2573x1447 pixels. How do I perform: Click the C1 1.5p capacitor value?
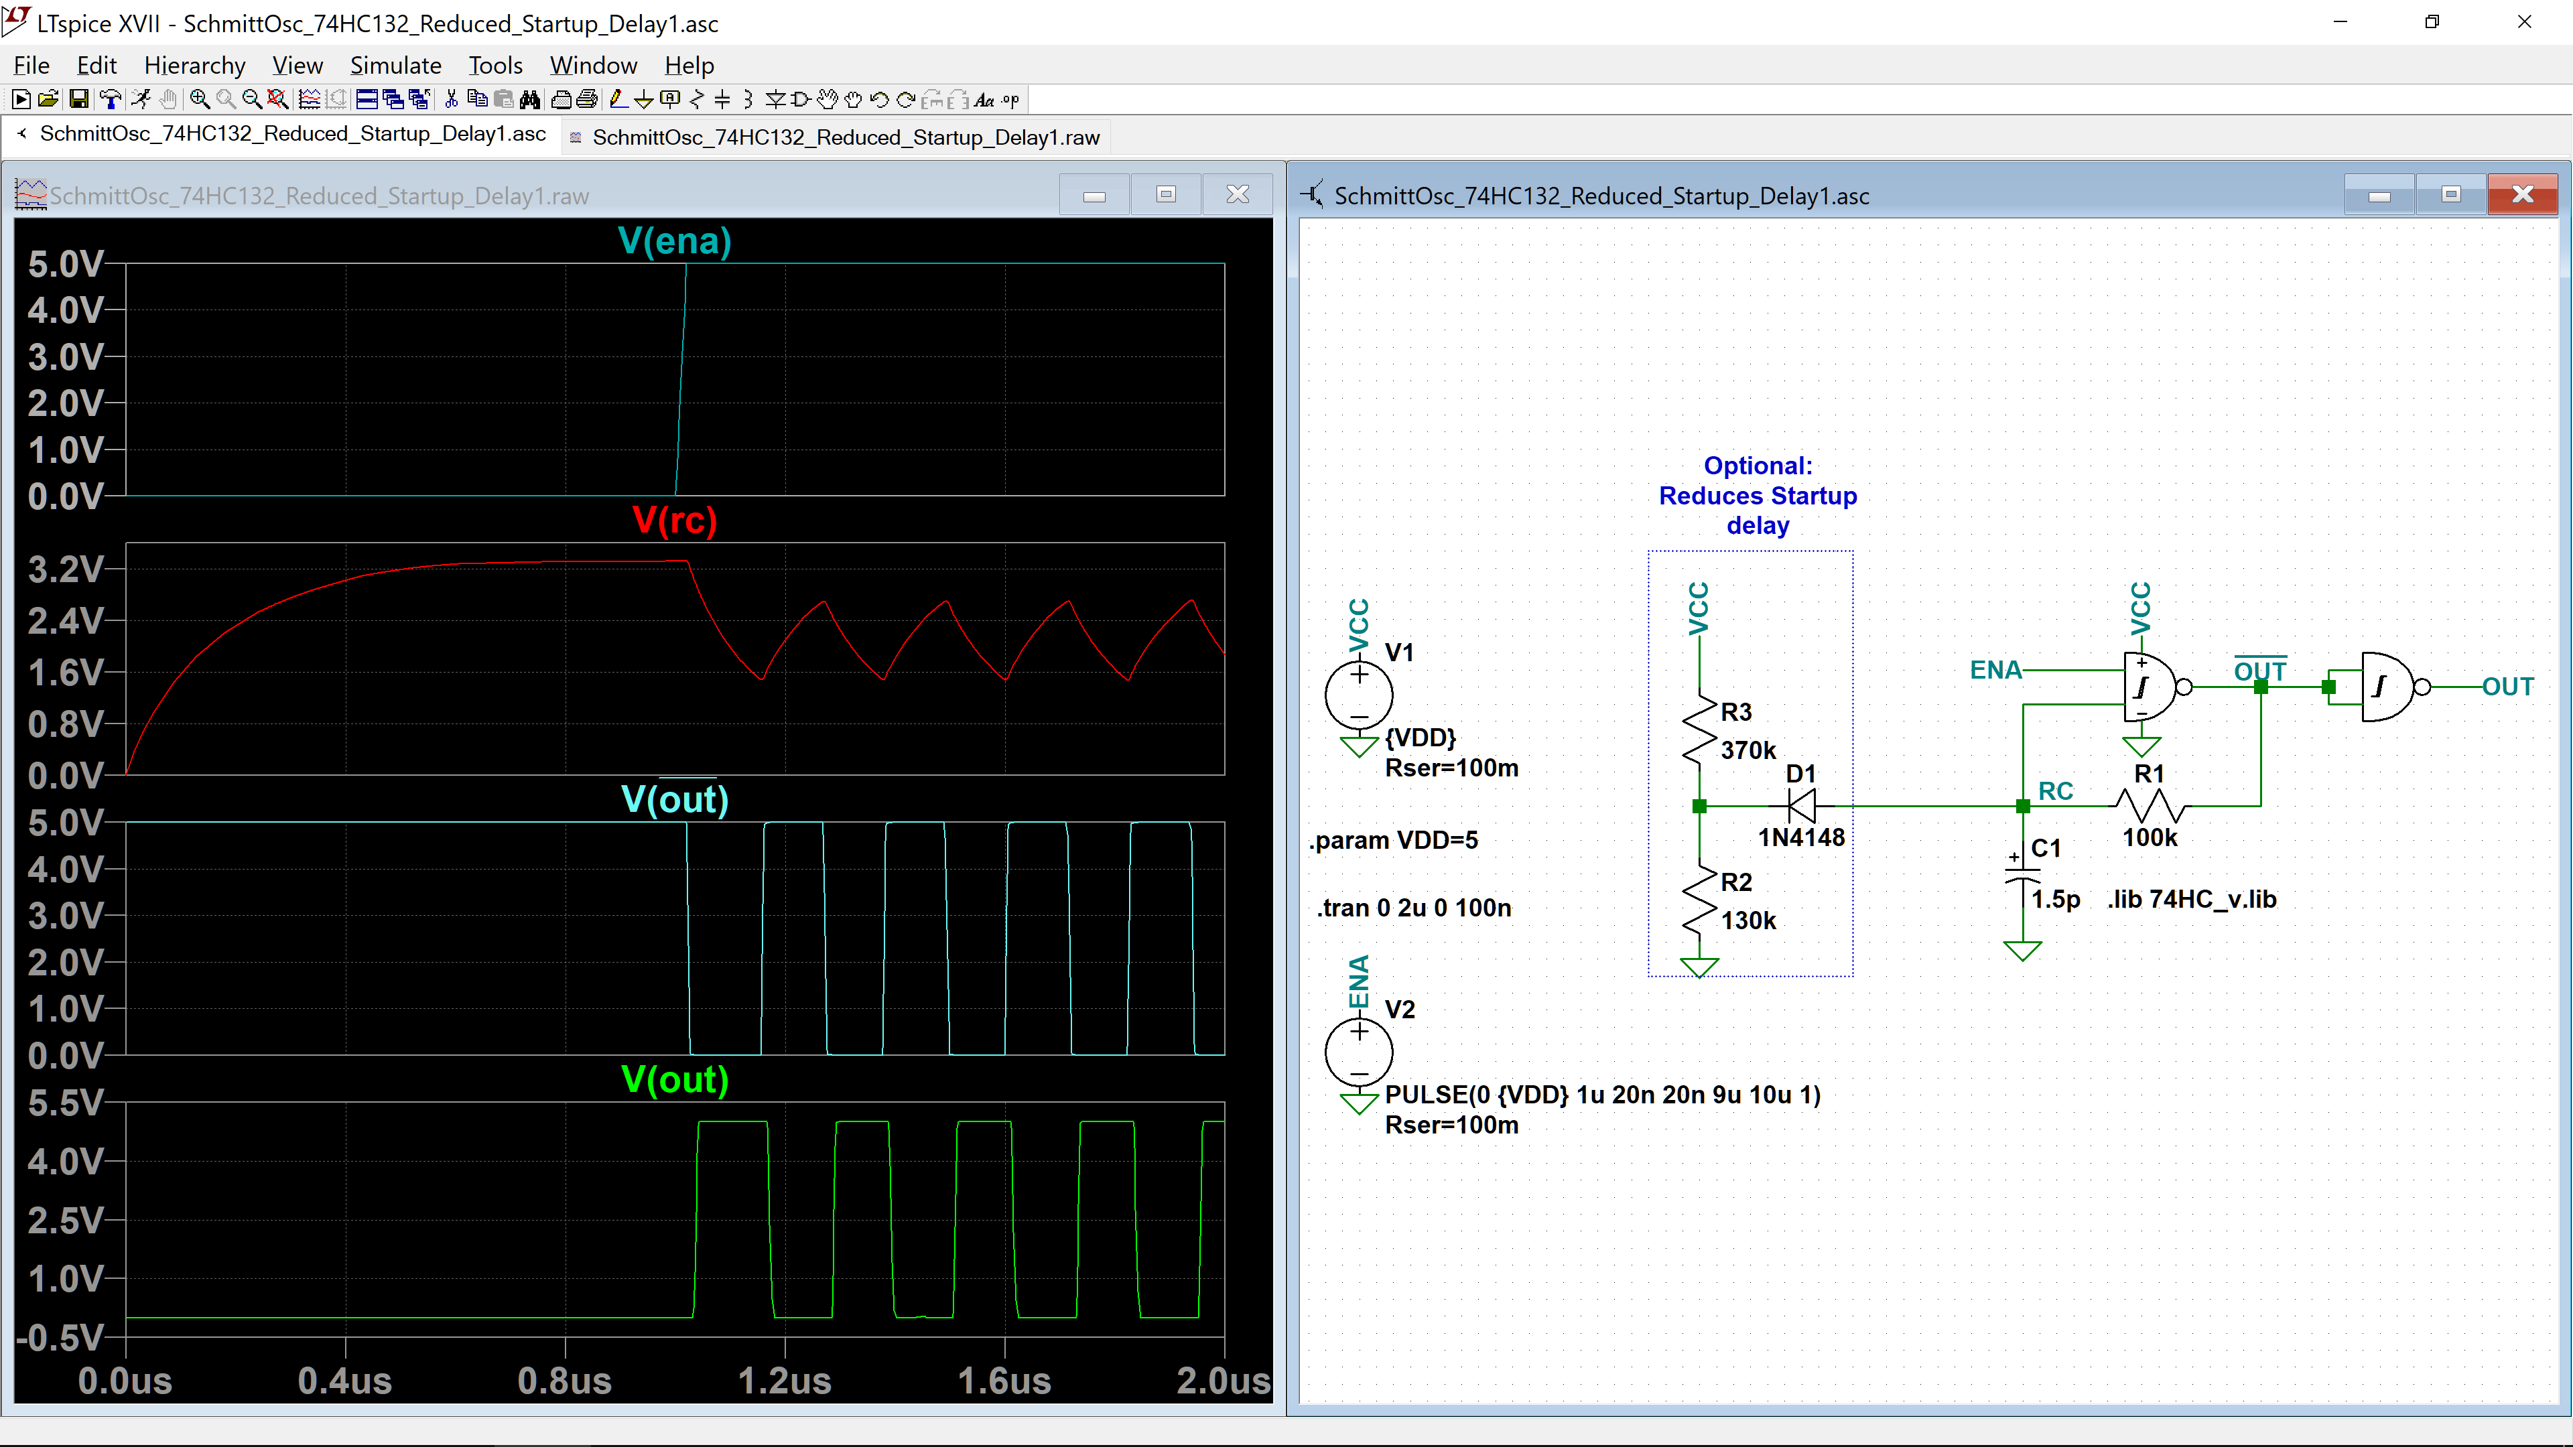pyautogui.click(x=2054, y=899)
